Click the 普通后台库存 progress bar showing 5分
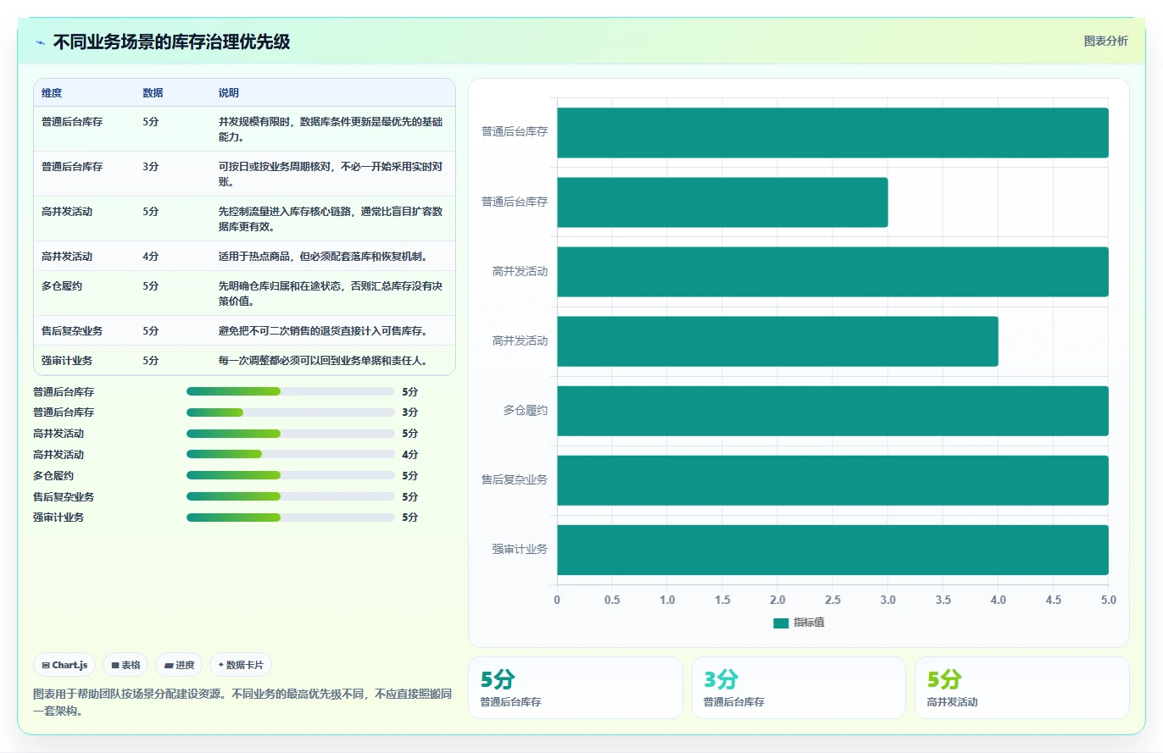1163x753 pixels. (291, 391)
